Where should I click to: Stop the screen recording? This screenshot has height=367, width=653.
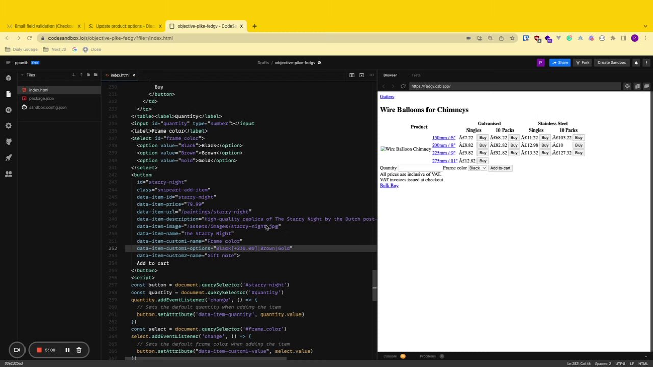click(39, 350)
